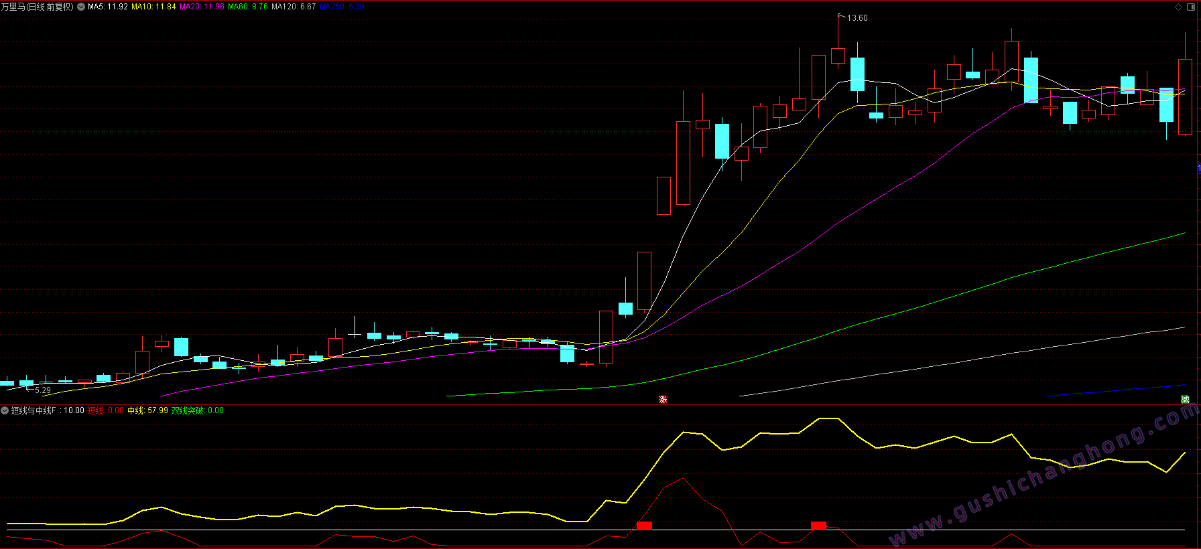Select the green MA60: 8.76 label
Screen dimensions: 1201x549
coord(248,7)
